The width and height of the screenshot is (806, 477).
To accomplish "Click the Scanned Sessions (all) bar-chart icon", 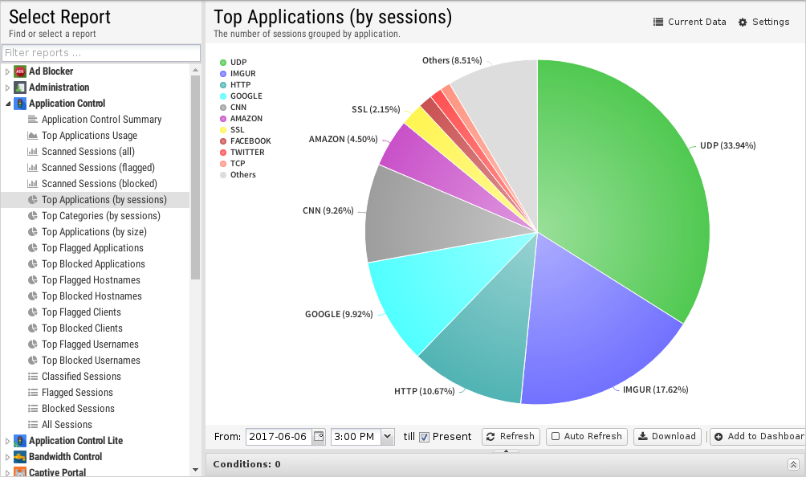I will tap(32, 152).
